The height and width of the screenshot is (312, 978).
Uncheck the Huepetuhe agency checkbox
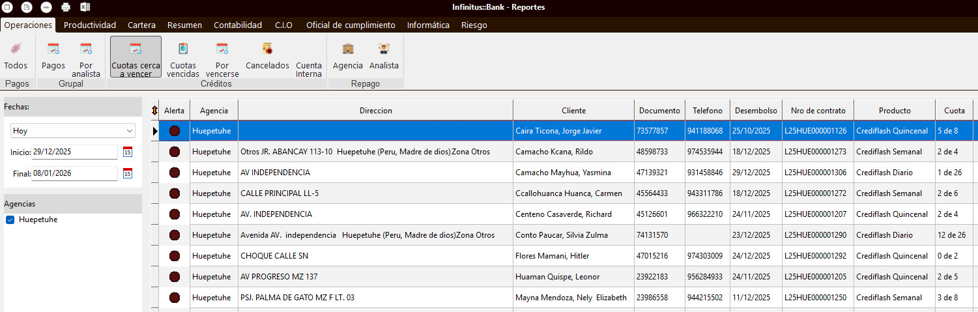[x=10, y=220]
